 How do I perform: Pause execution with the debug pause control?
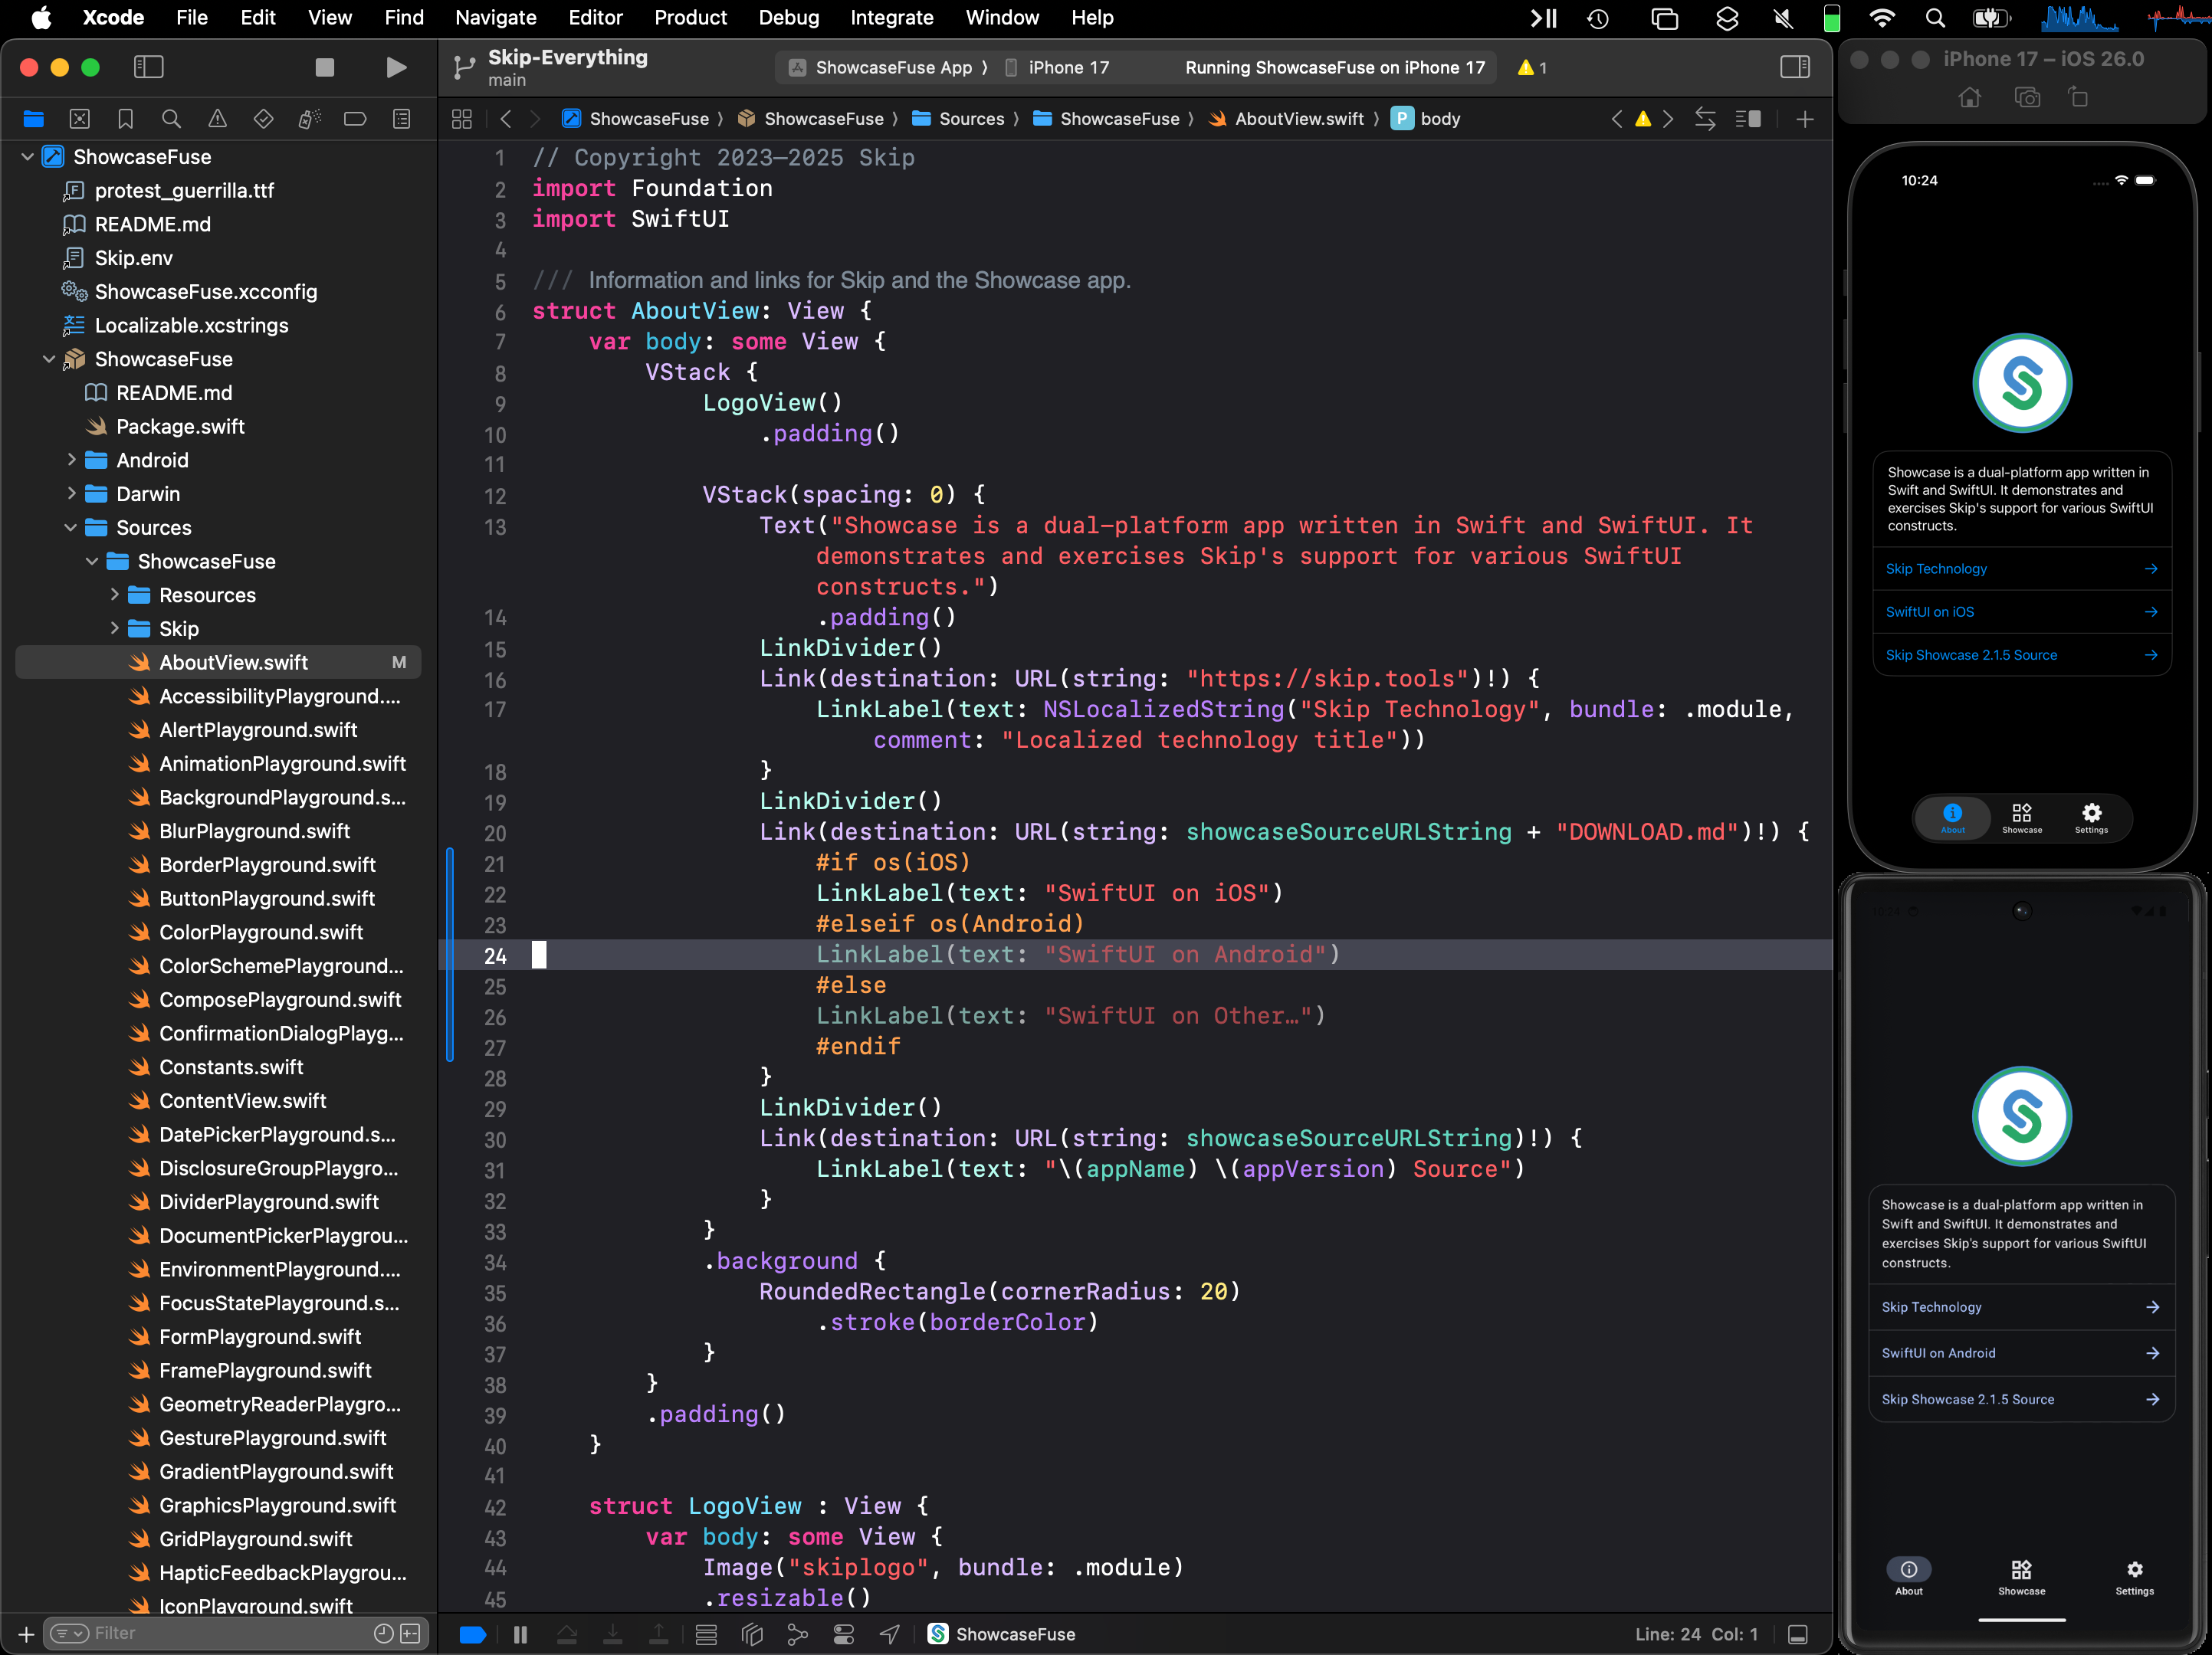519,1635
